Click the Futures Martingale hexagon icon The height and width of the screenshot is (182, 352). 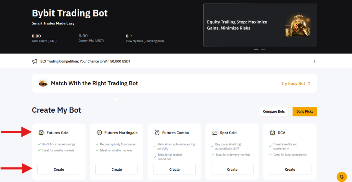(x=99, y=133)
